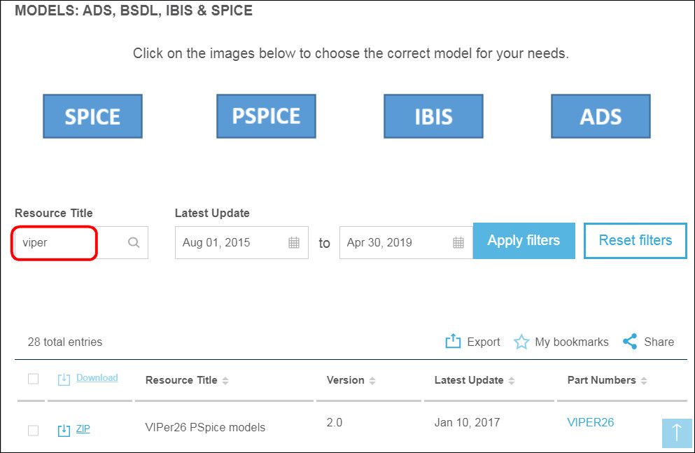Click the Apply filters button

(524, 241)
